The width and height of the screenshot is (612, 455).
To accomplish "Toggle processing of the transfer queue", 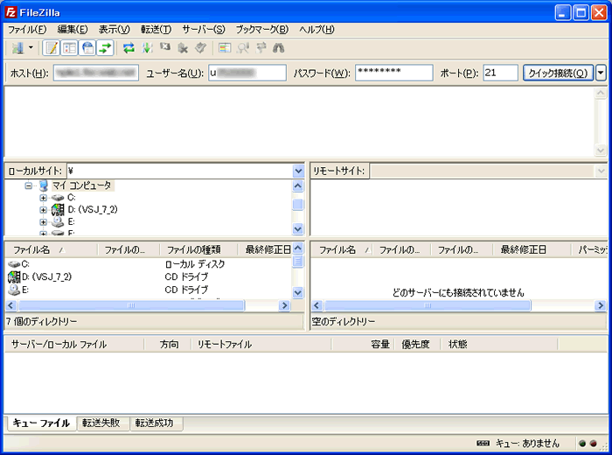I will (x=147, y=48).
